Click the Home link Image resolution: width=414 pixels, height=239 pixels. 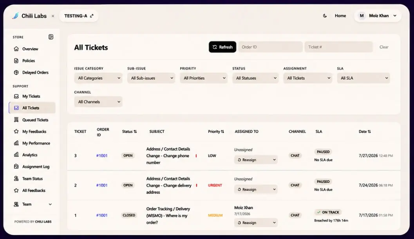pyautogui.click(x=340, y=16)
